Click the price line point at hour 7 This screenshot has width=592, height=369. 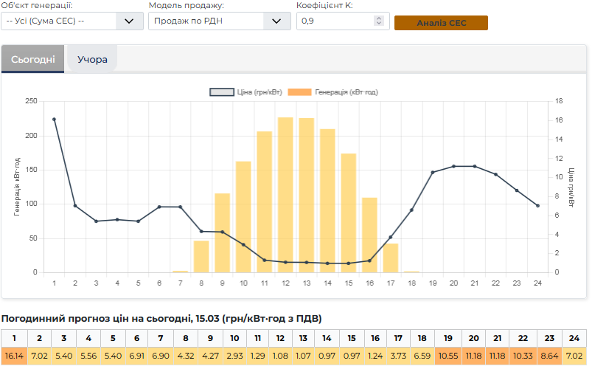181,207
